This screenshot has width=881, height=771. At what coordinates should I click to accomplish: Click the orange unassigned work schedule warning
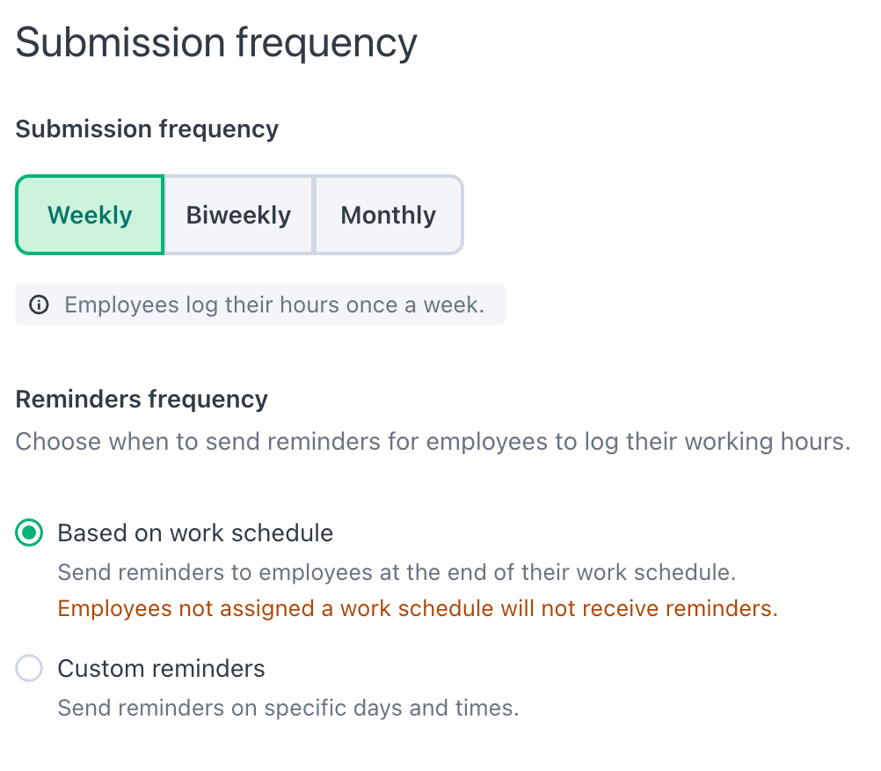[x=418, y=609]
